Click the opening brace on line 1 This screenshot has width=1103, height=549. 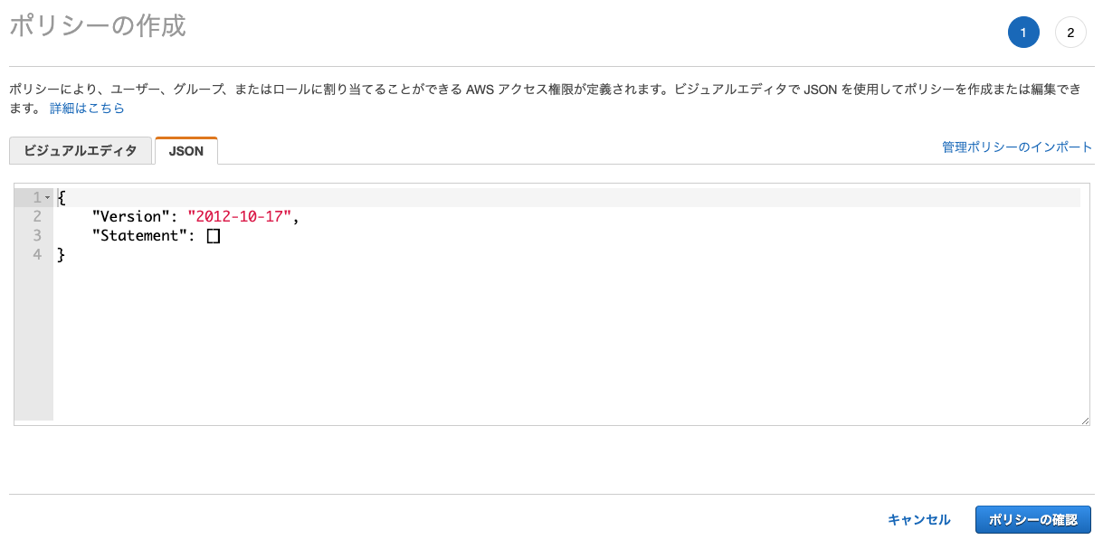click(x=60, y=197)
